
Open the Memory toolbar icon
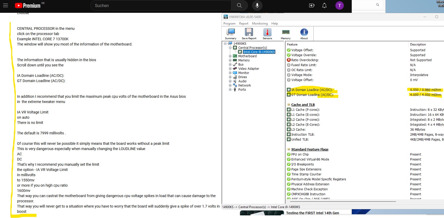(x=286, y=34)
